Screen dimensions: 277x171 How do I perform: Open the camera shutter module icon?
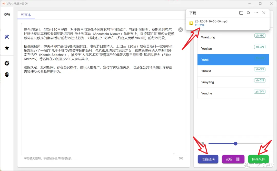click(x=7, y=63)
